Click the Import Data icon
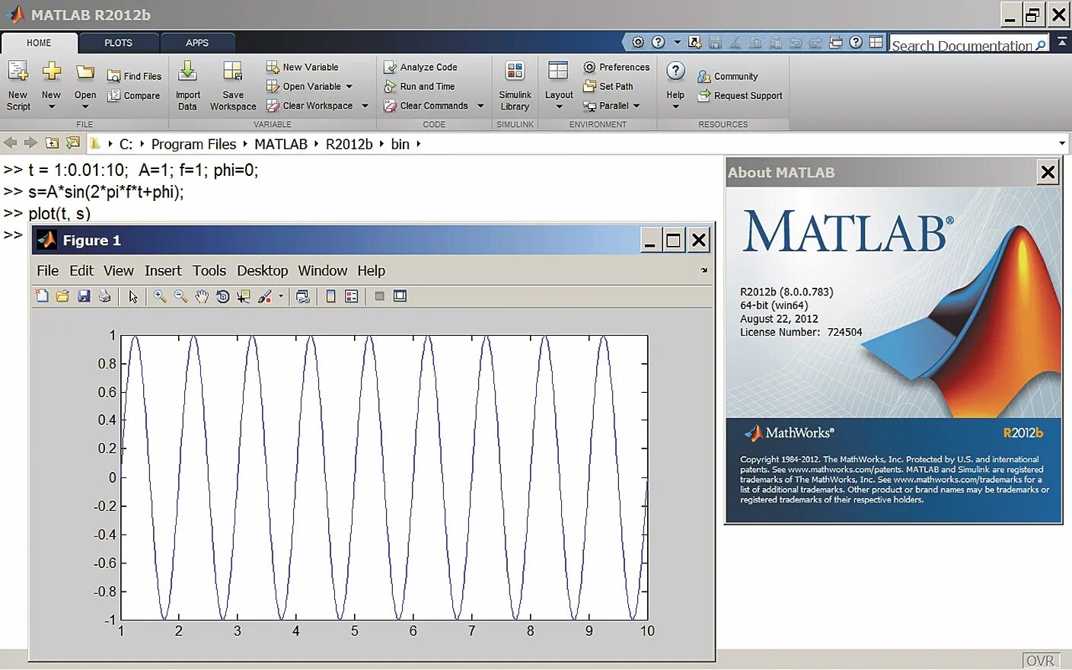The height and width of the screenshot is (670, 1072). tap(187, 72)
